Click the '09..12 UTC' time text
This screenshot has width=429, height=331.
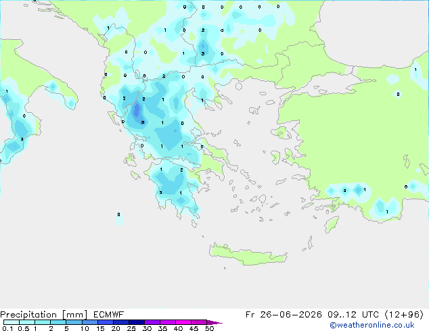pos(353,315)
